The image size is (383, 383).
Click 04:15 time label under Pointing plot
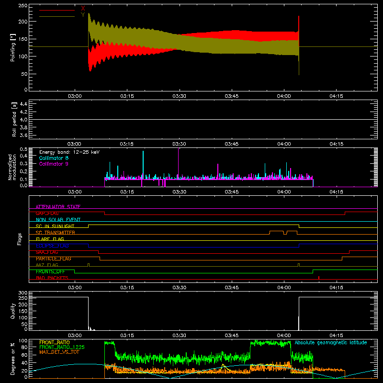337,96
